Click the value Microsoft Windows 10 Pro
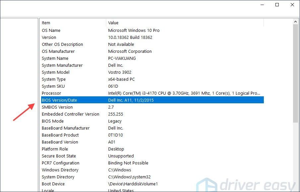This screenshot has width=300, height=192. 134,31
